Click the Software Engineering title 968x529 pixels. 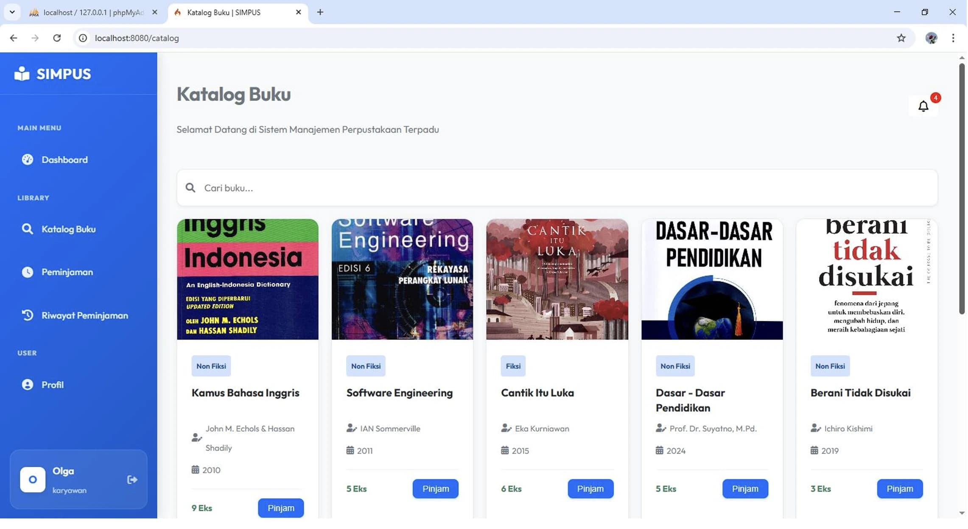click(x=400, y=393)
